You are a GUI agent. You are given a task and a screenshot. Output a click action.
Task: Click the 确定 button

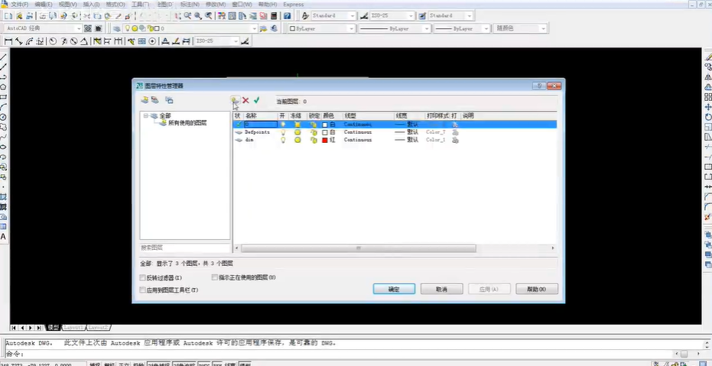[394, 289]
